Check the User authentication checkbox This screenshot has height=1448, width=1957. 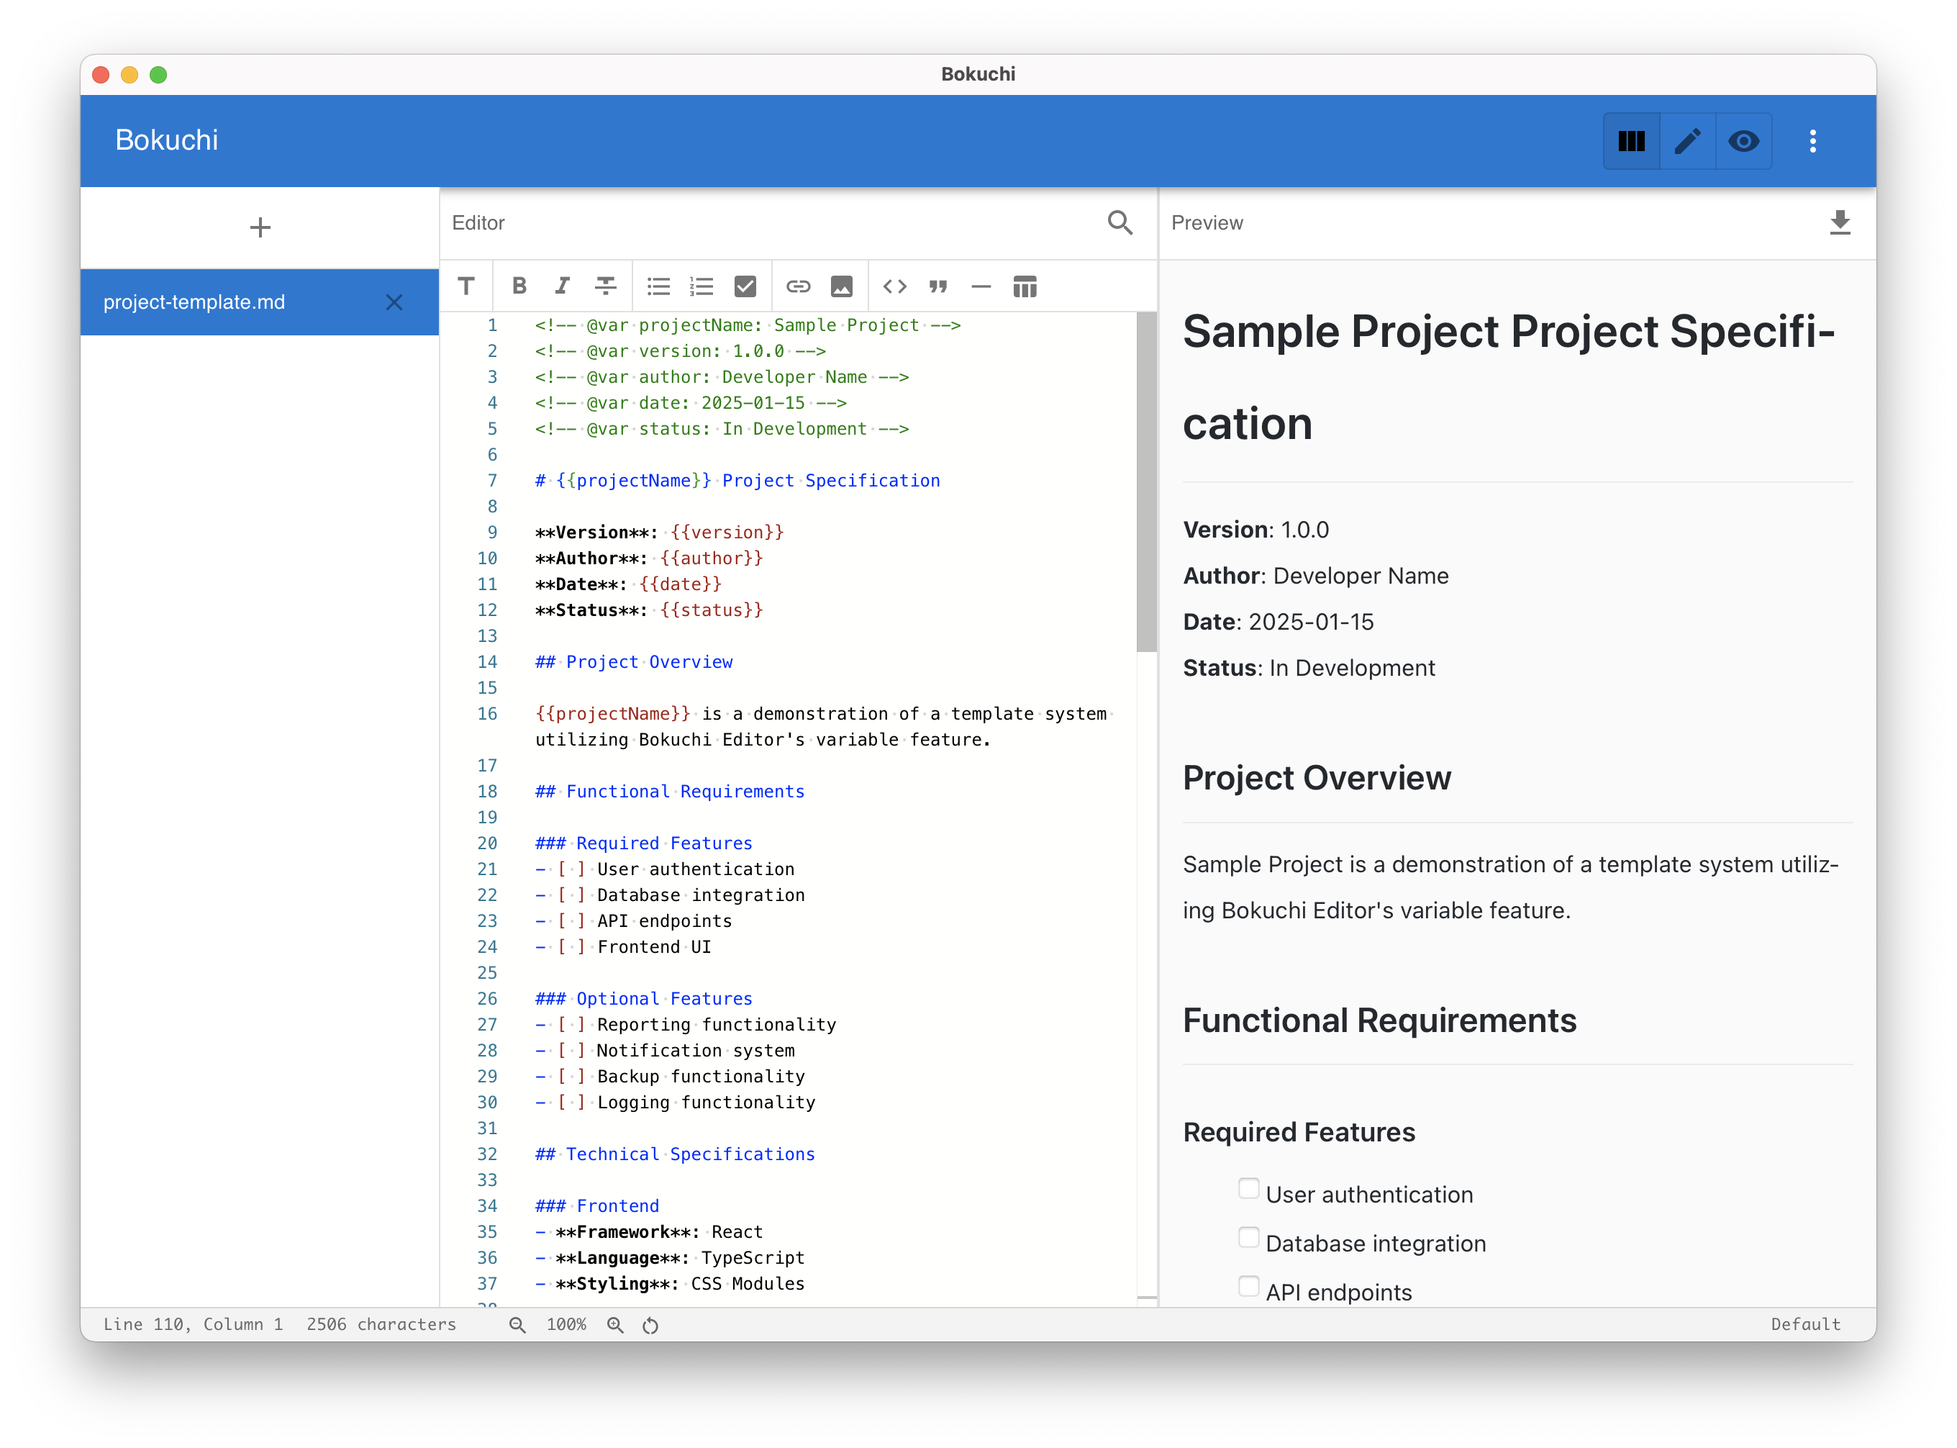point(1248,1188)
